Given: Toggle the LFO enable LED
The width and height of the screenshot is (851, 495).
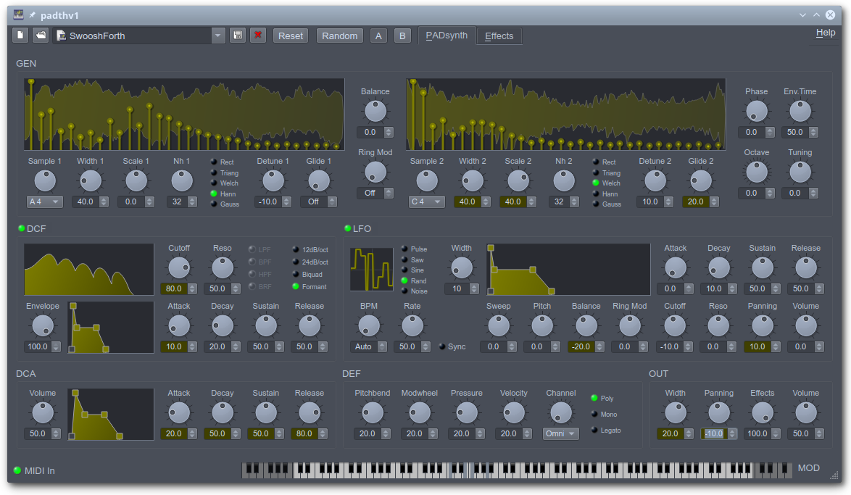Looking at the screenshot, I should point(347,229).
